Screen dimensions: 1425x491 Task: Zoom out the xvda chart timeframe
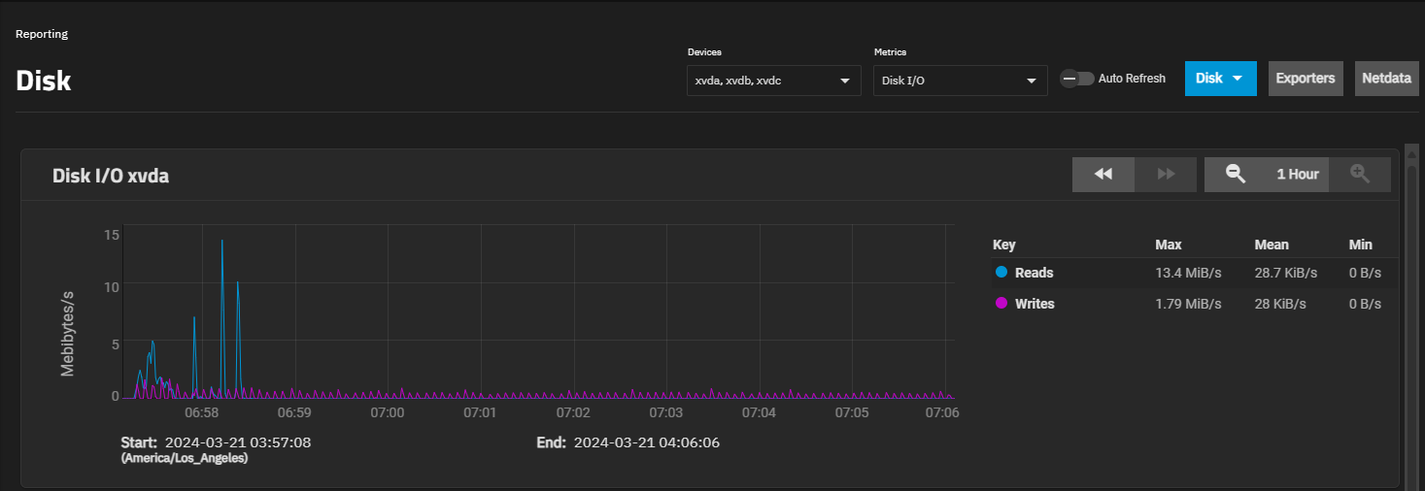pyautogui.click(x=1236, y=174)
